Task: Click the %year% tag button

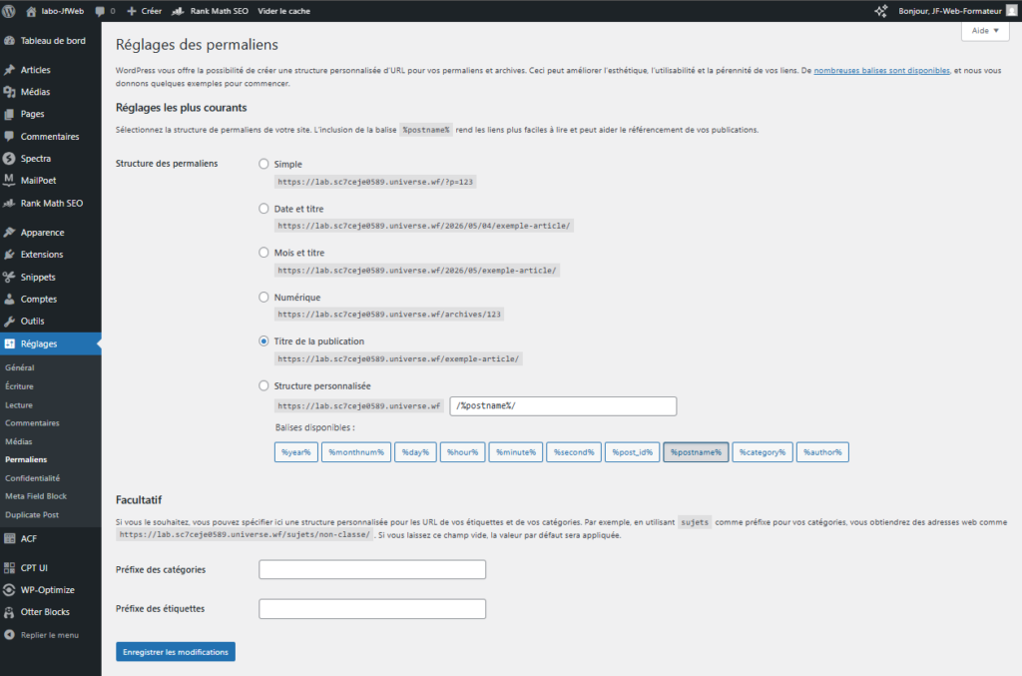Action: [x=295, y=452]
